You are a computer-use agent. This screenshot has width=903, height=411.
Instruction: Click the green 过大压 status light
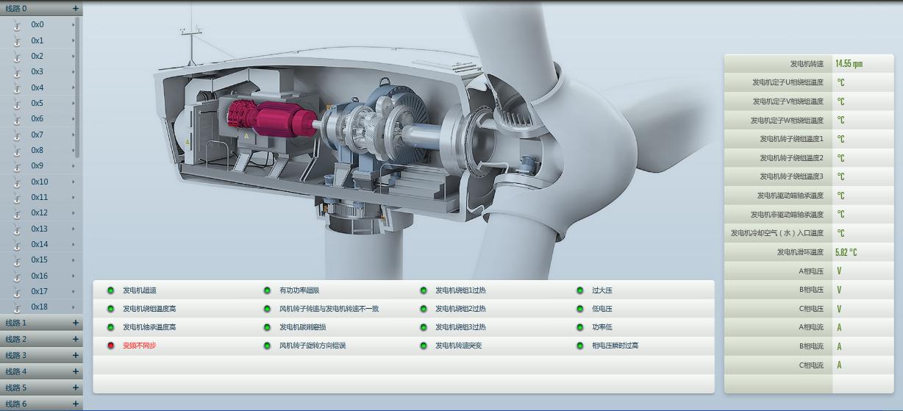[580, 290]
